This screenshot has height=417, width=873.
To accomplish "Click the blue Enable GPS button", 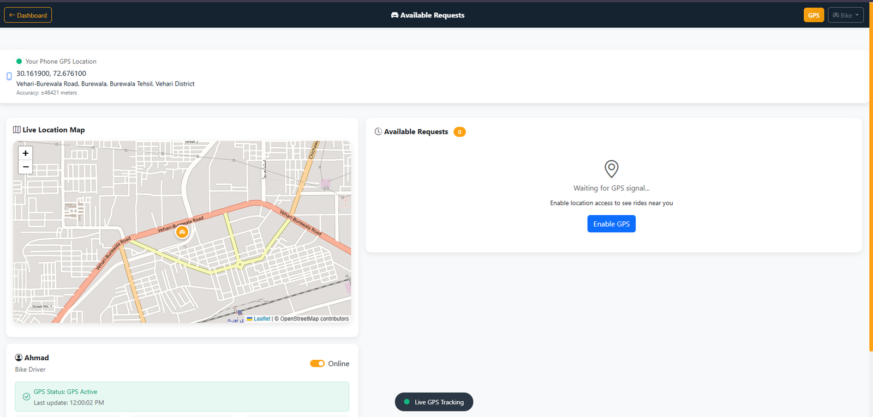I will 611,224.
